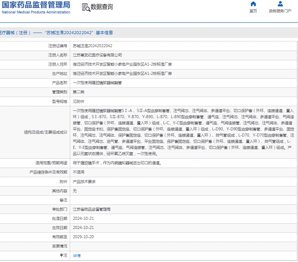Click the 数据查询 heading text

coord(102,7)
